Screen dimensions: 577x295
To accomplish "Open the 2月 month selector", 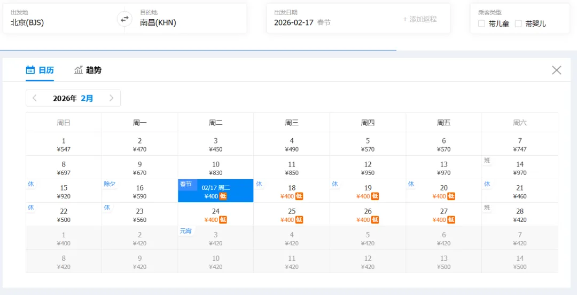I will [x=87, y=98].
